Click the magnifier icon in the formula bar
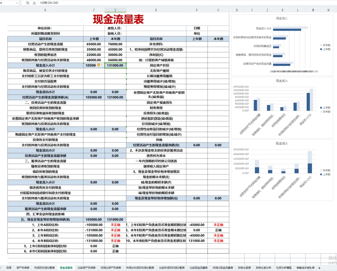Image resolution: width=337 pixels, height=271 pixels. coord(28,3)
